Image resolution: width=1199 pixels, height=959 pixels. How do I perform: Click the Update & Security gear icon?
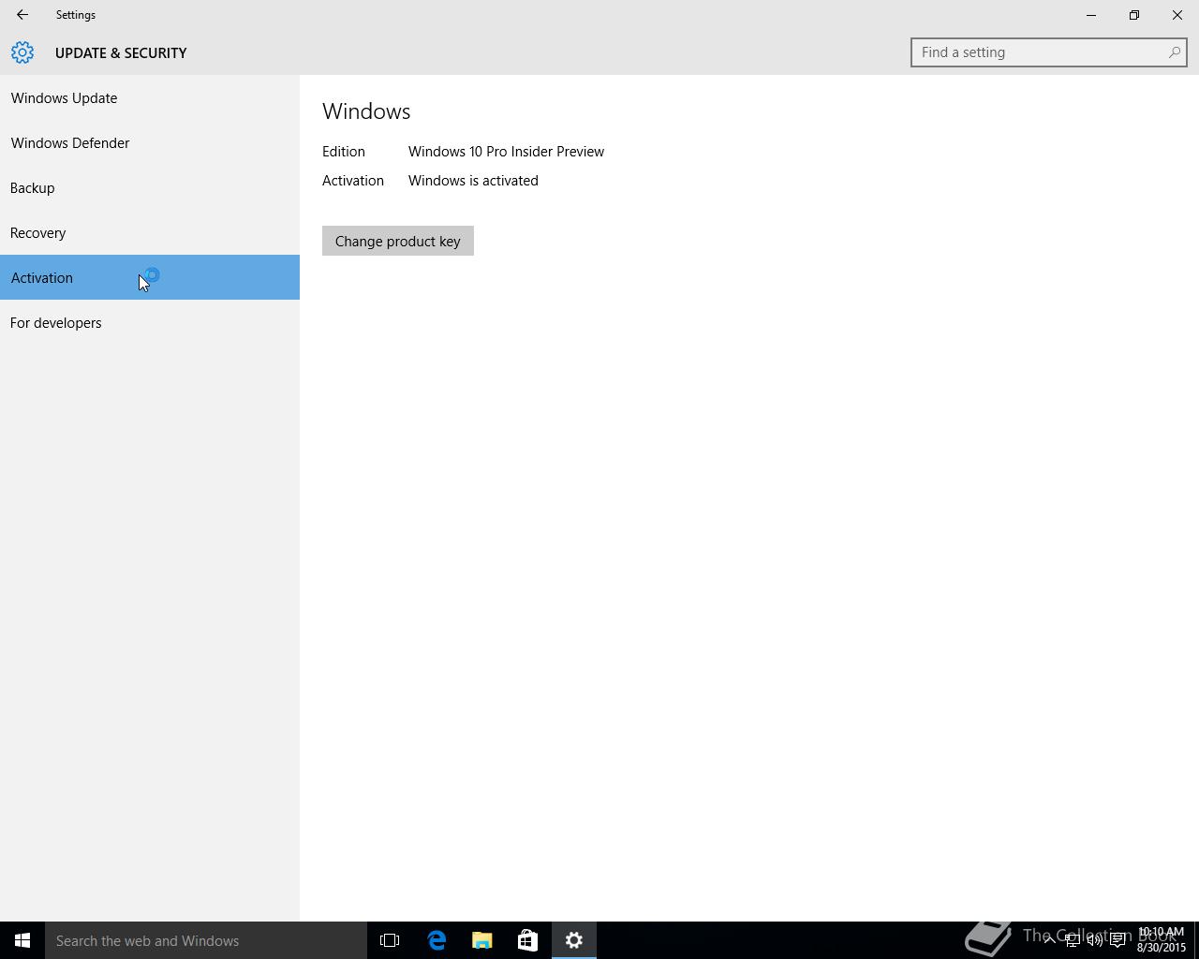(22, 52)
